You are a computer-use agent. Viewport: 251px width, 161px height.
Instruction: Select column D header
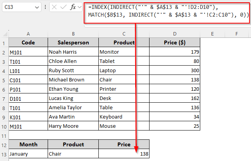pos(174,34)
